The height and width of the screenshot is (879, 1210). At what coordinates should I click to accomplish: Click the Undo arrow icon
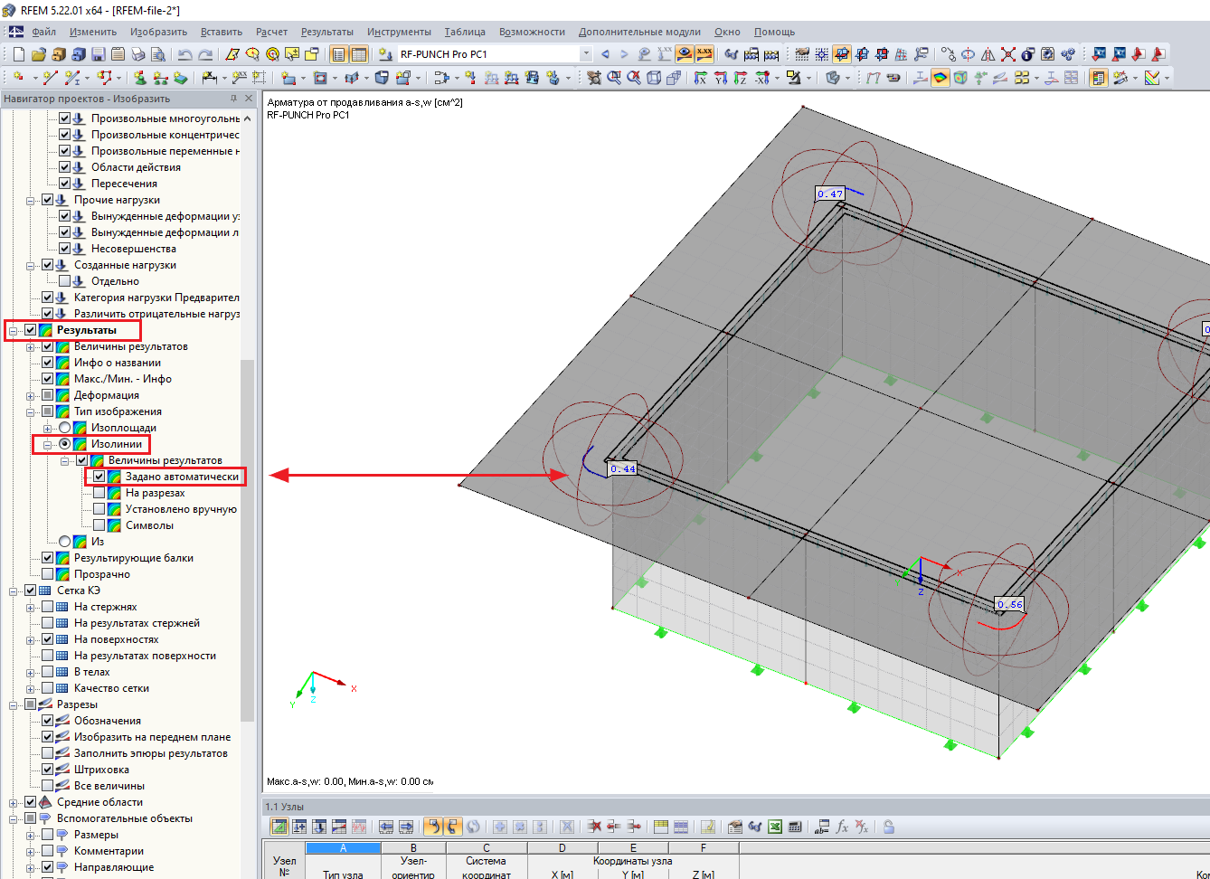coord(185,54)
